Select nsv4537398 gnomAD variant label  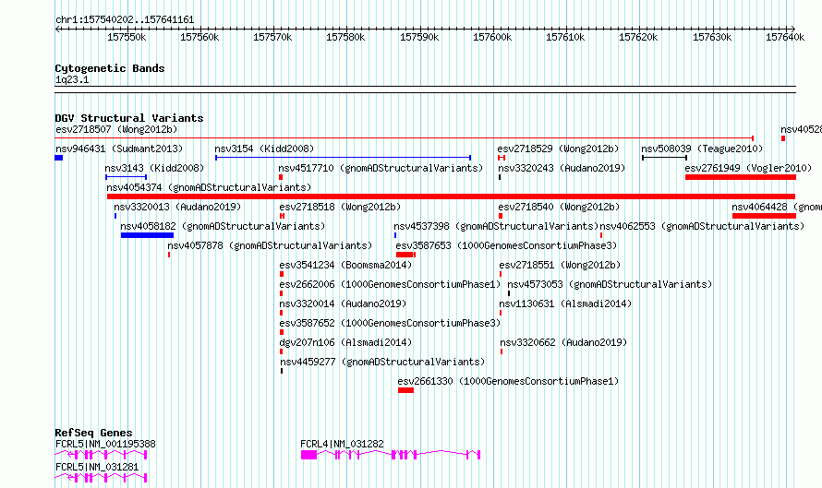(496, 226)
